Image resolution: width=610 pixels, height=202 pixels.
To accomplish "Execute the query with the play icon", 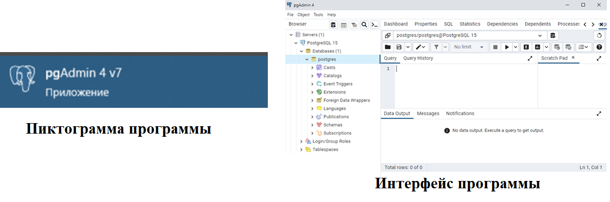I will coord(507,47).
